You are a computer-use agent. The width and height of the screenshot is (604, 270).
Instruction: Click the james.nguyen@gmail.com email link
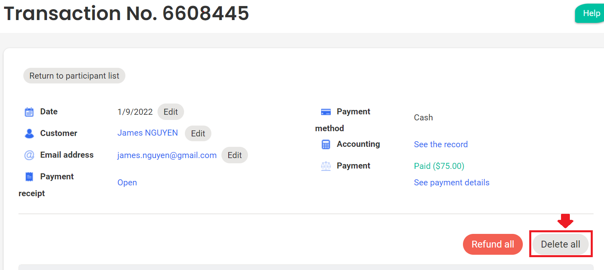point(167,155)
